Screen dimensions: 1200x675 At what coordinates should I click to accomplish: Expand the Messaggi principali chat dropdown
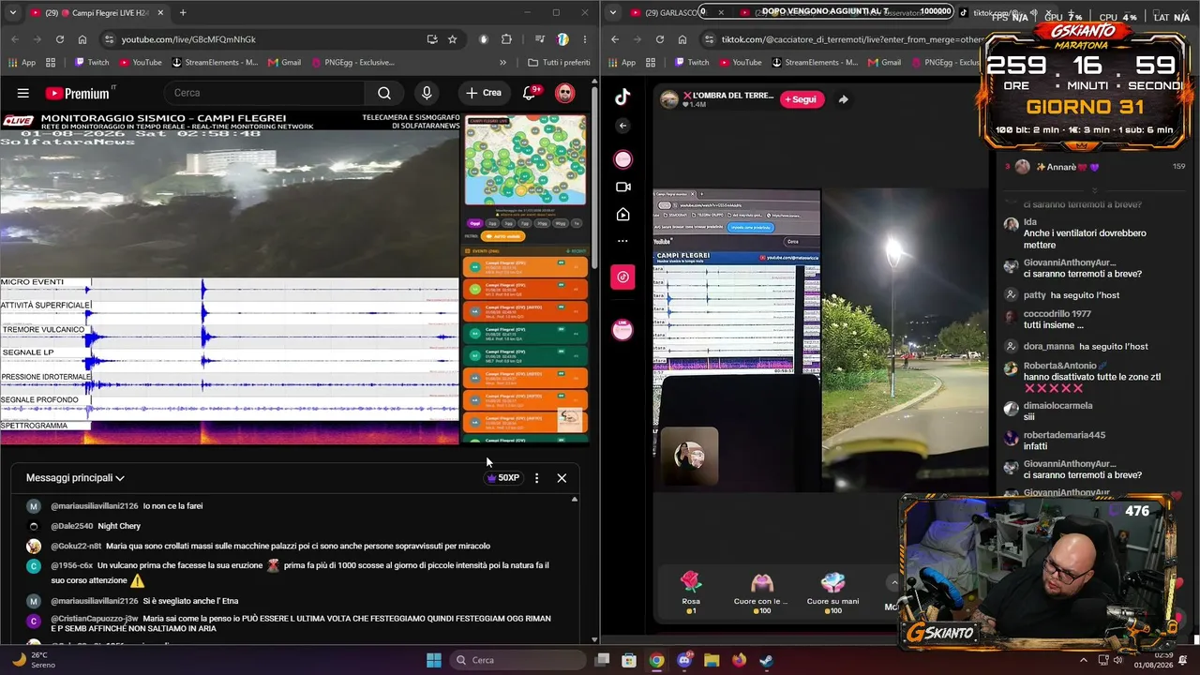(x=75, y=478)
